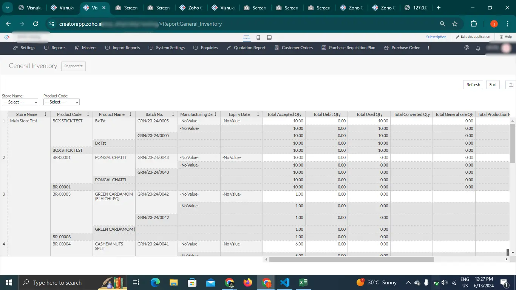
Task: Click the Subscription link
Action: (436, 37)
